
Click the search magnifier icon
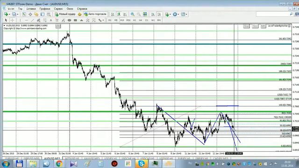pyautogui.click(x=292, y=14)
